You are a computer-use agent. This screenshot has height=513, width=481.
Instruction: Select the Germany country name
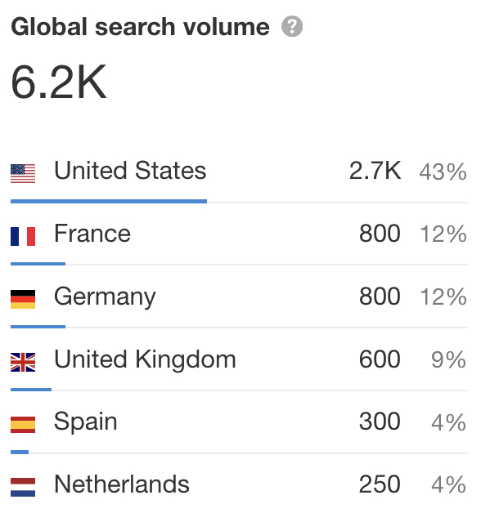pyautogui.click(x=105, y=297)
